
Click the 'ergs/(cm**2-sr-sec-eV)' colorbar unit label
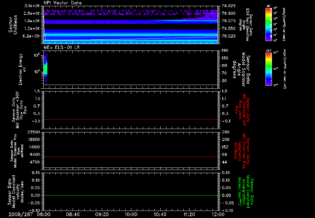point(285,69)
